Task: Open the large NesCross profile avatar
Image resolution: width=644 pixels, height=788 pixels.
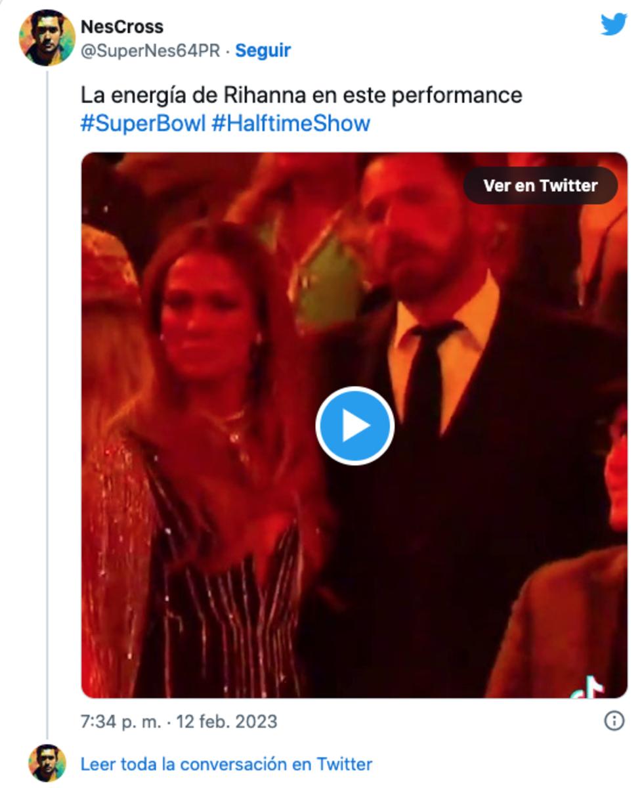Action: pyautogui.click(x=47, y=37)
